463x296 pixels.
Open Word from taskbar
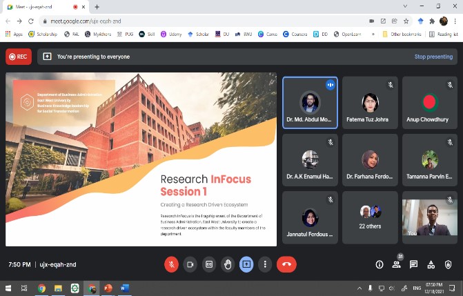tap(125, 288)
